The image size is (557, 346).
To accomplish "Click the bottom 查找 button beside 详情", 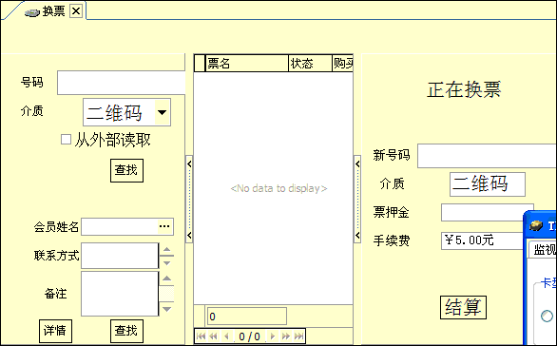I will pos(126,331).
